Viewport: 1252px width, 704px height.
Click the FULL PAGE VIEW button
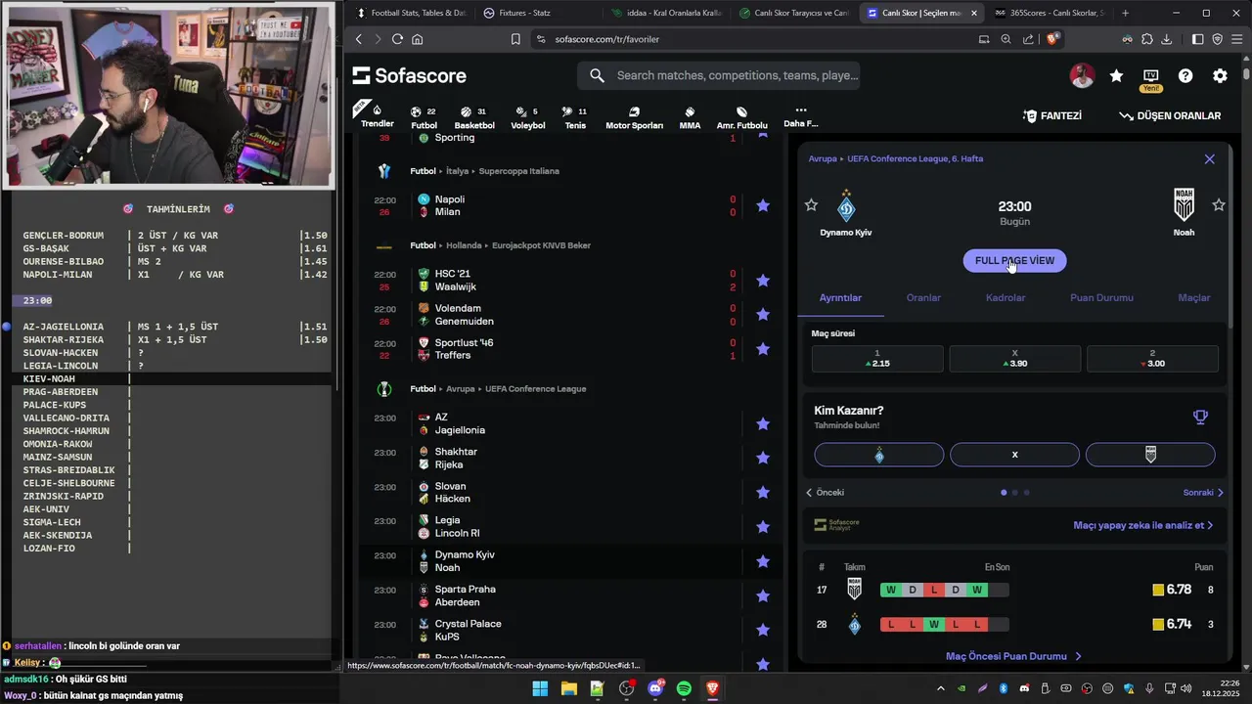point(1014,261)
